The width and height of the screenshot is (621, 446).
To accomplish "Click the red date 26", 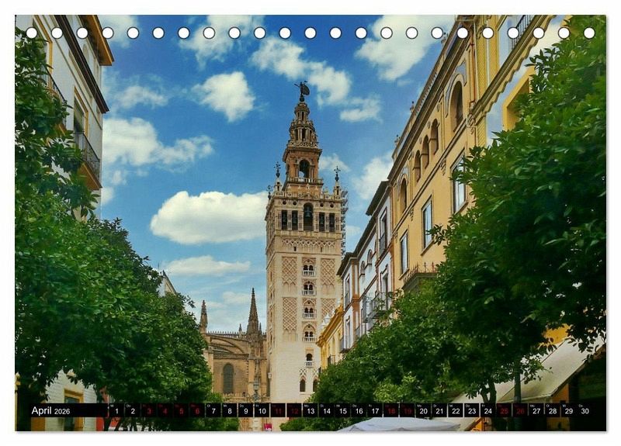I will (x=520, y=410).
